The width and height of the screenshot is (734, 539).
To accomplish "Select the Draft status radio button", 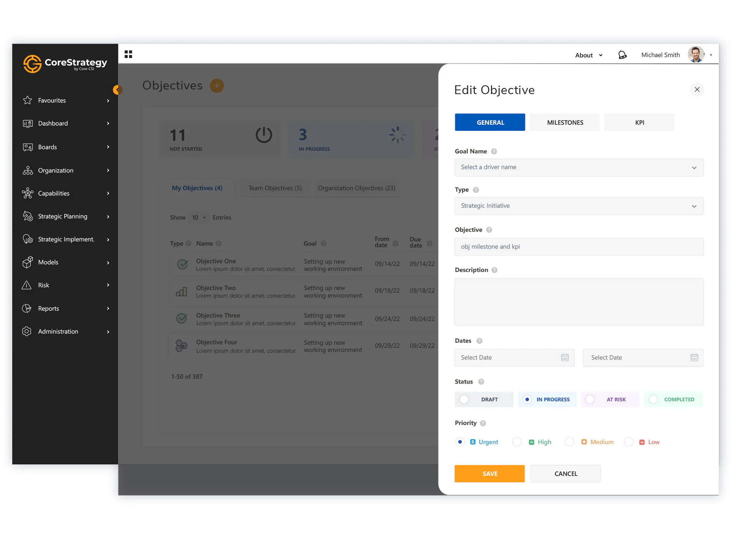I will [x=464, y=399].
